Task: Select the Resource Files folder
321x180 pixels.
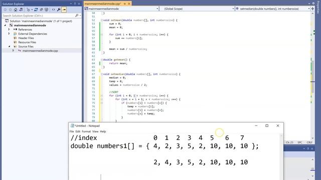Action: coord(27,42)
